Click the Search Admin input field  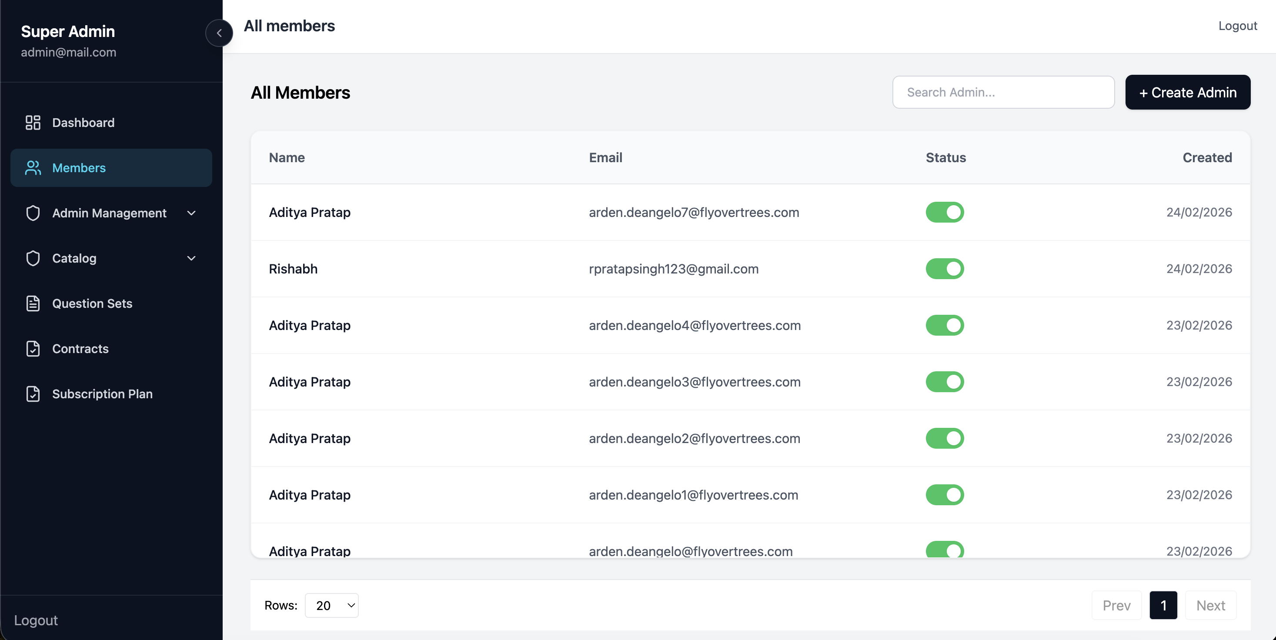pyautogui.click(x=1003, y=92)
